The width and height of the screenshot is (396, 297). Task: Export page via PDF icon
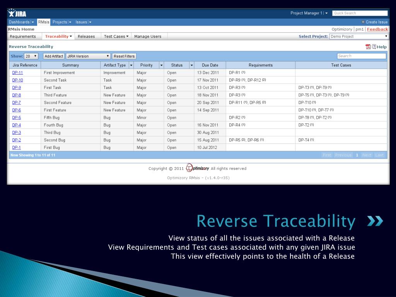(368, 47)
